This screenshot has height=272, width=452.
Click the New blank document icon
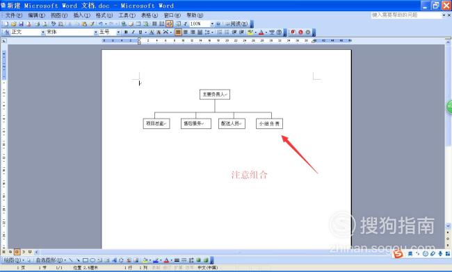click(x=6, y=24)
